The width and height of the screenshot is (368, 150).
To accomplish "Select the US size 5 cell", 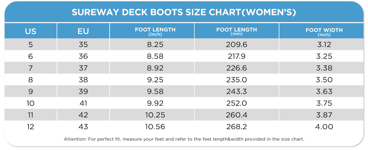I will click(30, 44).
